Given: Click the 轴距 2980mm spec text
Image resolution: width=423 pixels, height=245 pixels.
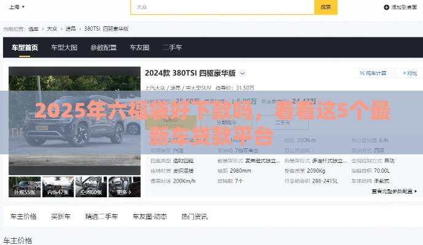Looking at the screenshot, I should click(x=234, y=171).
